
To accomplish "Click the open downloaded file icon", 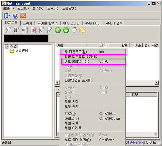I will (x=74, y=30).
